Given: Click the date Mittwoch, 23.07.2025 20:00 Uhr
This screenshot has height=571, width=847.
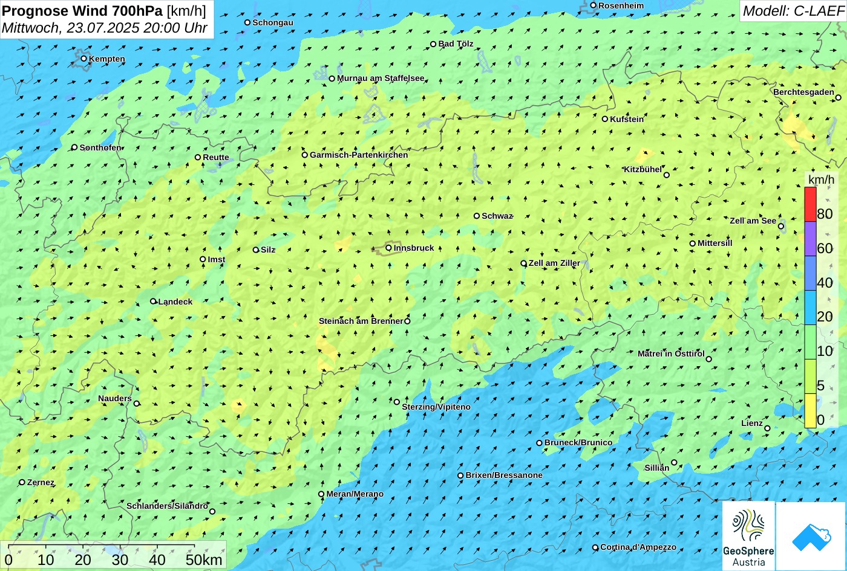Looking at the screenshot, I should (105, 28).
